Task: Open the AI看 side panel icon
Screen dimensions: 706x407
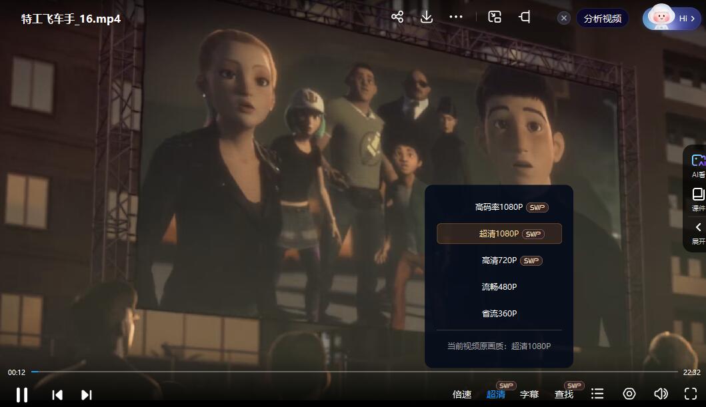Action: coord(698,166)
